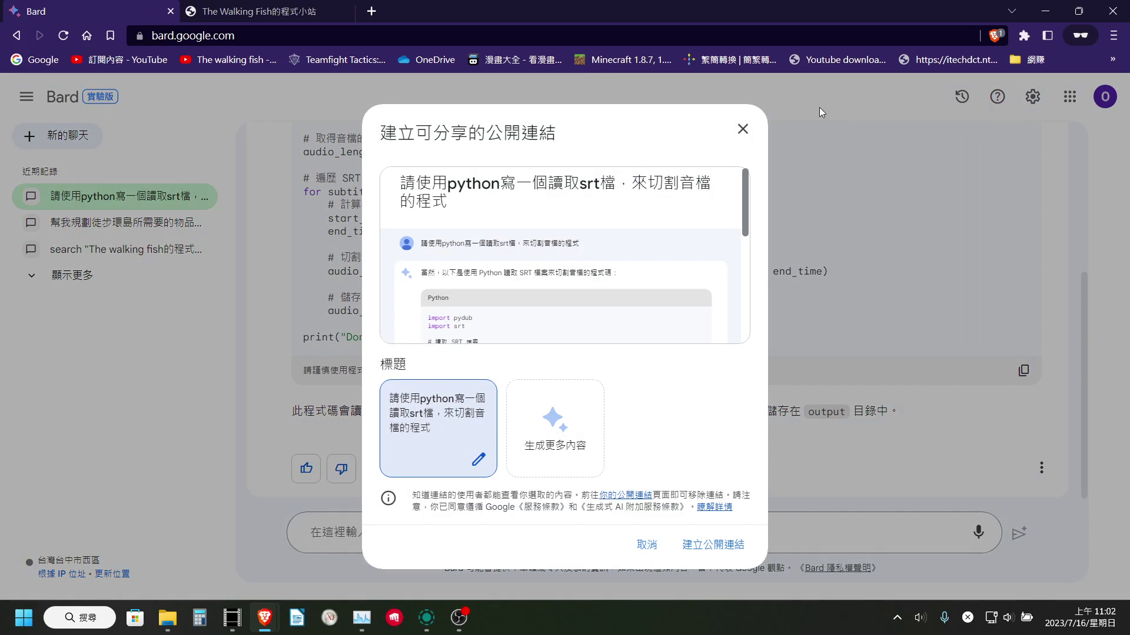Open the Google bookmark

pyautogui.click(x=35, y=60)
